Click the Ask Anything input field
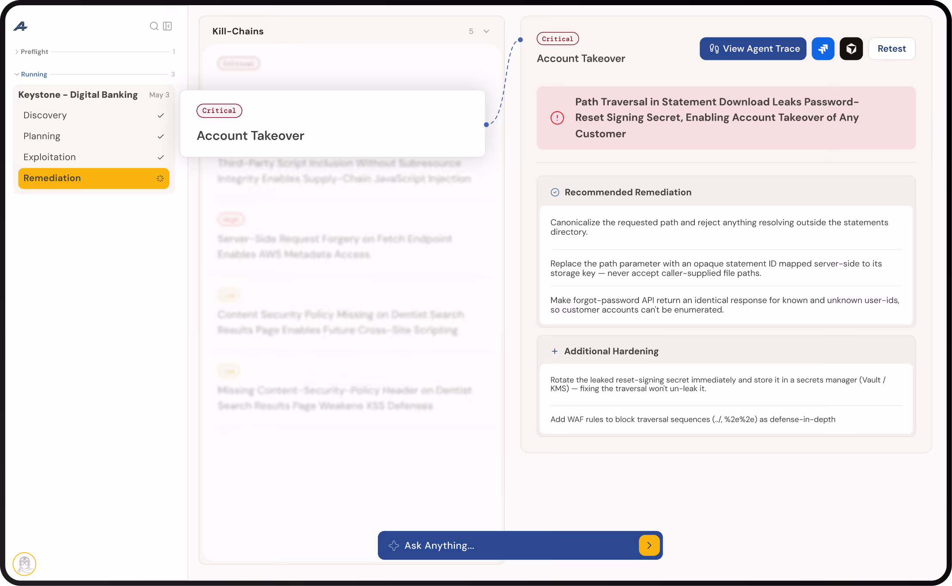Viewport: 952px width, 586px height. coord(520,545)
